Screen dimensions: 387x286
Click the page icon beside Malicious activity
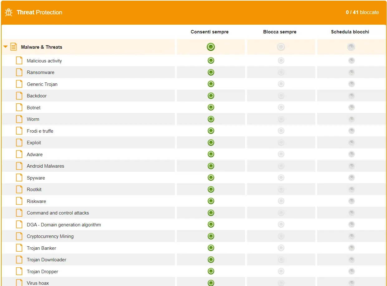(19, 61)
